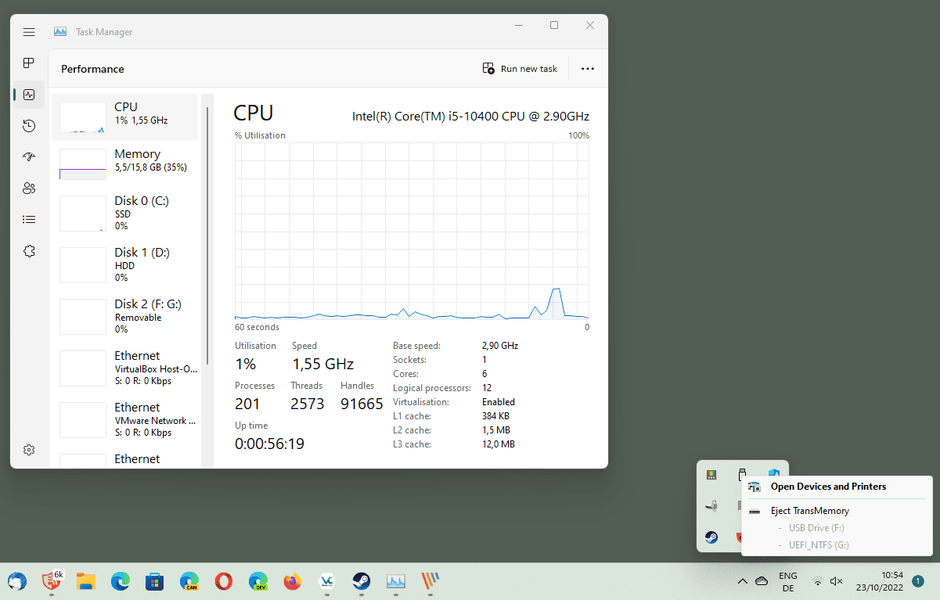The image size is (940, 600).
Task: Open the orange striped app taskbar icon
Action: click(x=430, y=581)
